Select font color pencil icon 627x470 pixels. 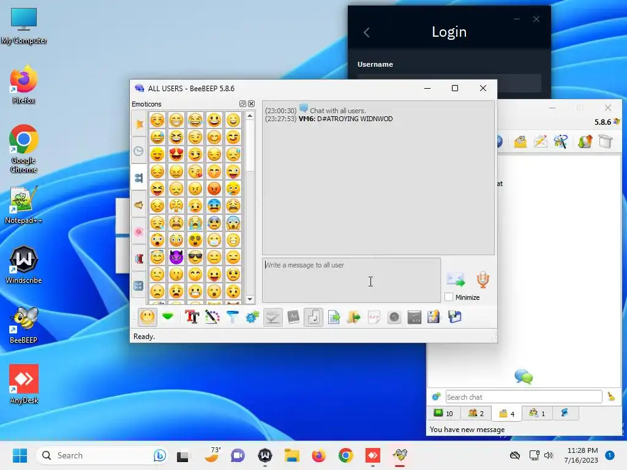tap(212, 318)
